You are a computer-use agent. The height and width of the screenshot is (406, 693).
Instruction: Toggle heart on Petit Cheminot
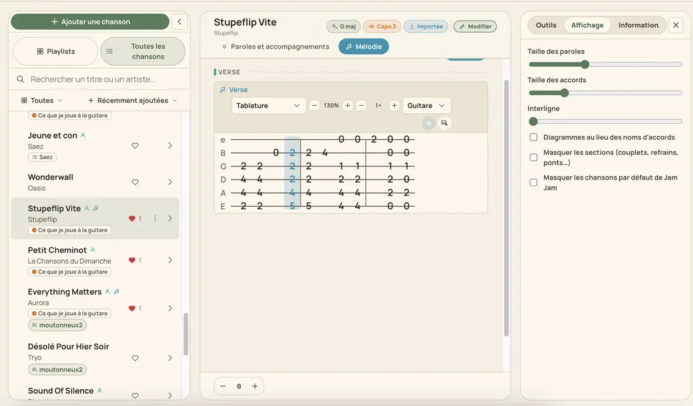(132, 260)
